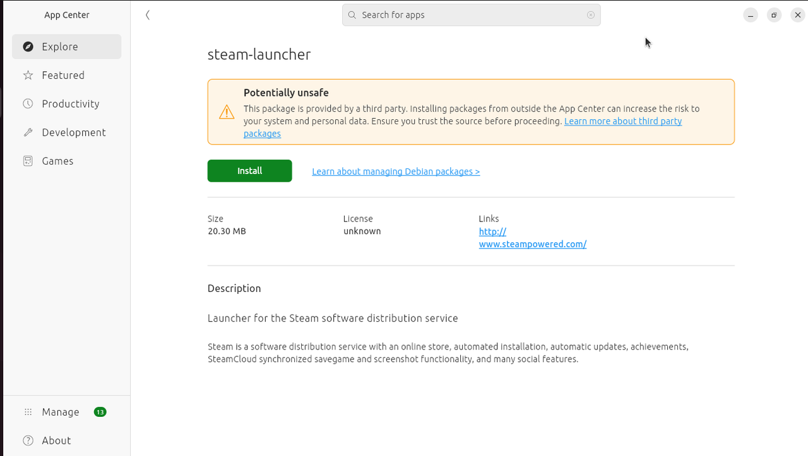808x456 pixels.
Task: Click the Development wrench icon
Action: [28, 132]
